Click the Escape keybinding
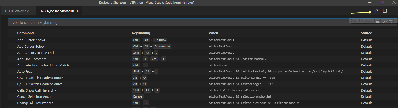Screen dimensions: 398x108 click(x=138, y=96)
